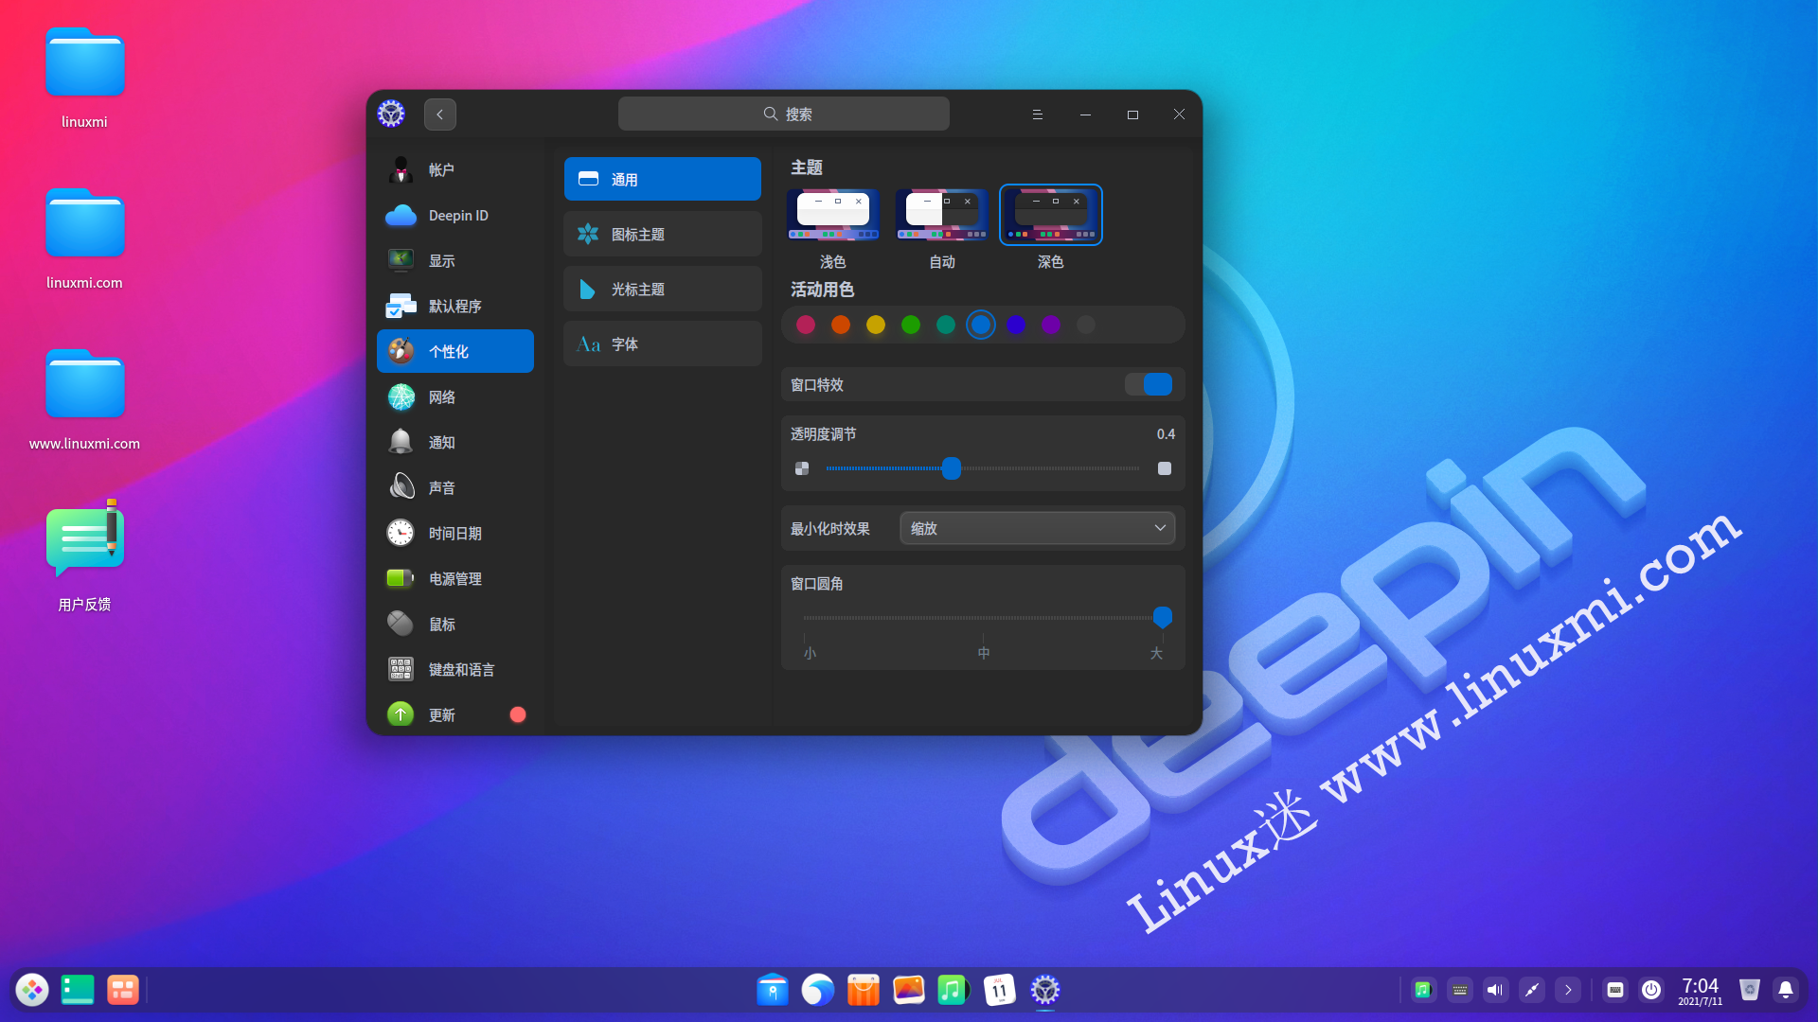The height and width of the screenshot is (1022, 1818).
Task: Click the control center logo icon
Action: (391, 115)
